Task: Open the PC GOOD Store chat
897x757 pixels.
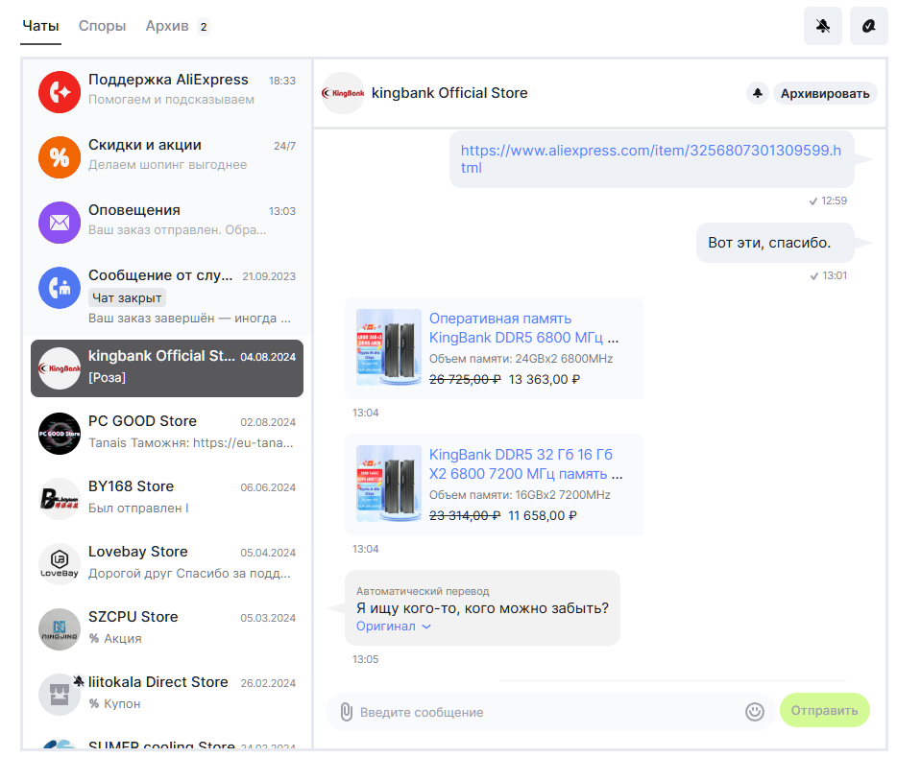Action: [x=167, y=434]
